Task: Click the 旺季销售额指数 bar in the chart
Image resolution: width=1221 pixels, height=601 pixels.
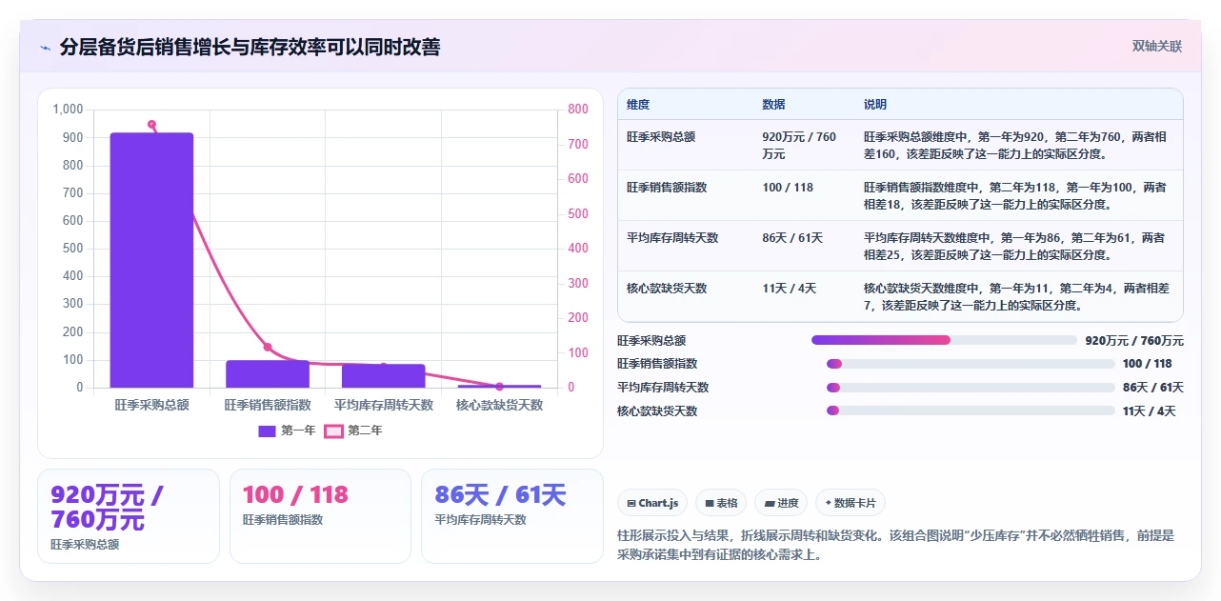Action: [268, 373]
